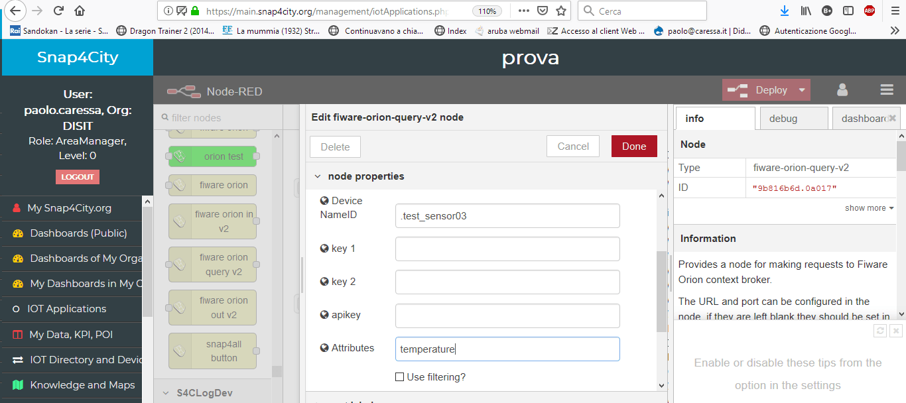Click the Pocket save icon in the address bar
The image size is (906, 403).
pos(543,11)
